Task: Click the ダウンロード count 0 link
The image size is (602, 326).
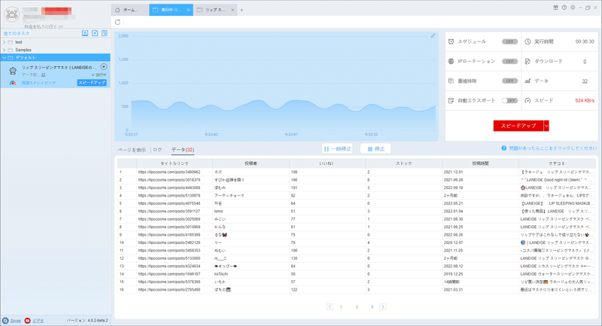Action: pos(585,62)
